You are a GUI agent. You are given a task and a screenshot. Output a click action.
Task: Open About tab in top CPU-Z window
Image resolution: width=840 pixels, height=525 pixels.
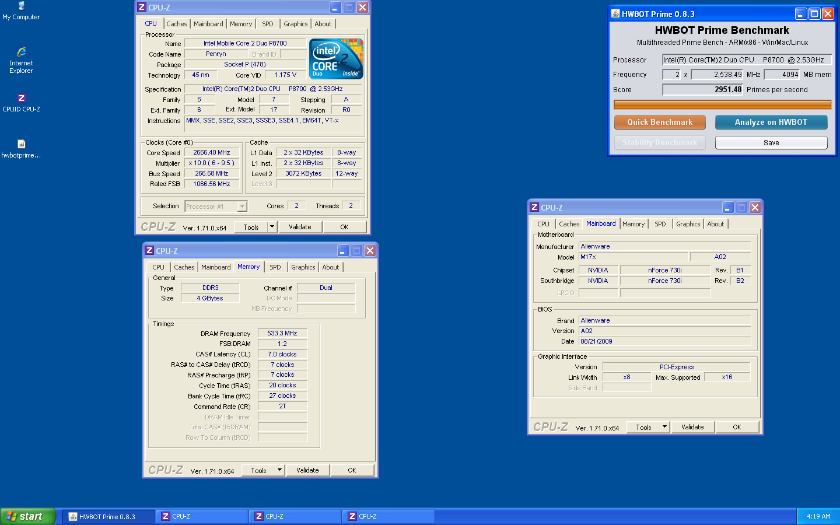323,24
